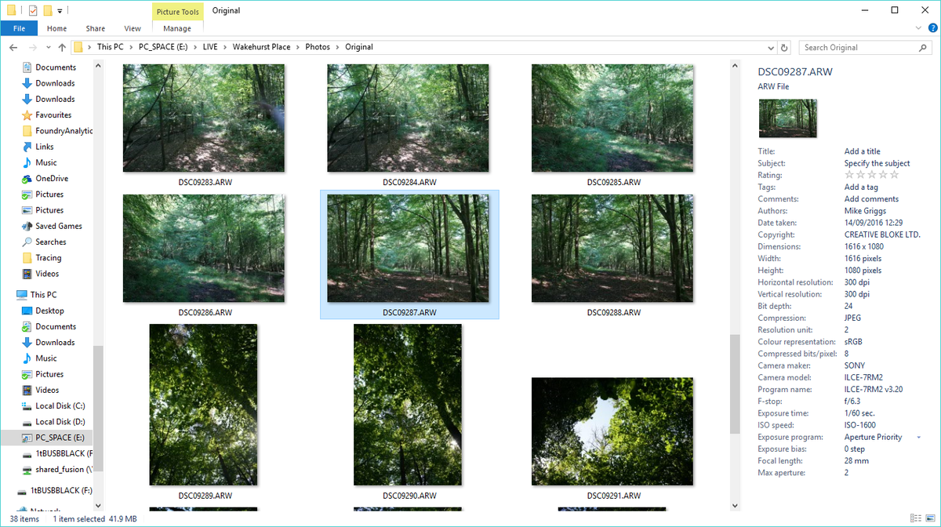Click the back navigation arrow

(x=13, y=47)
